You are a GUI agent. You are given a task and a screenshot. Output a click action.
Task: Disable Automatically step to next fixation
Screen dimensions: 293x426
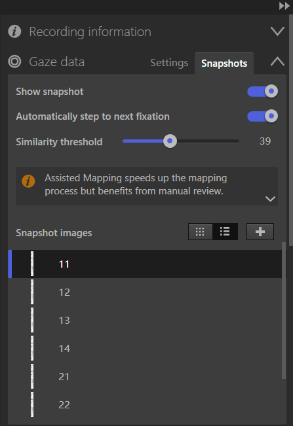click(263, 116)
